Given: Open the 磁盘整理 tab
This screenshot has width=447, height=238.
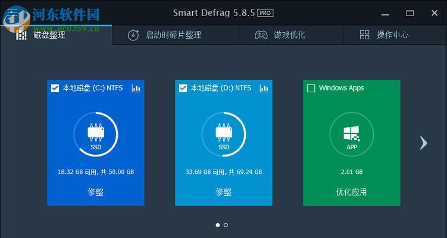Looking at the screenshot, I should coord(56,35).
